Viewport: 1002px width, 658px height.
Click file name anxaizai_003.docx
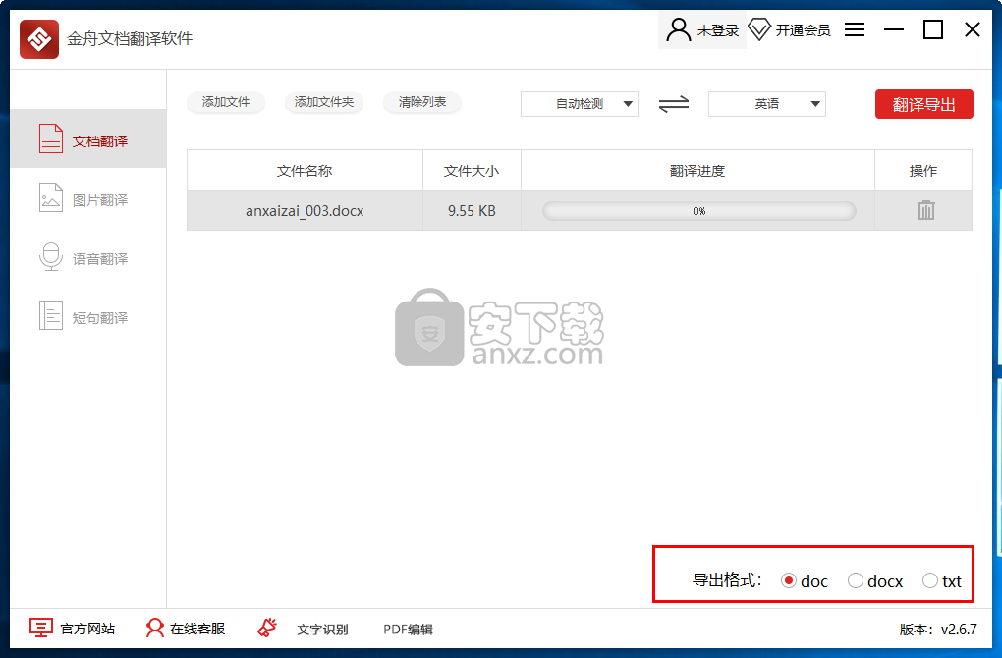pyautogui.click(x=305, y=211)
